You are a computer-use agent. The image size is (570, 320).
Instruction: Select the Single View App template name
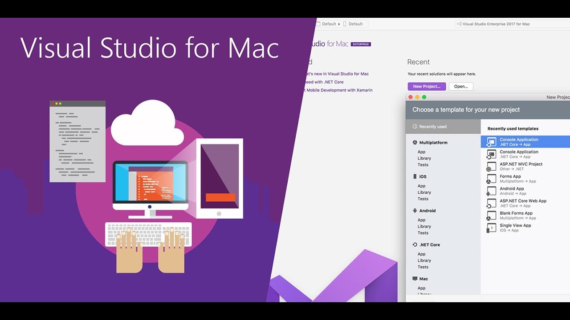tap(515, 225)
